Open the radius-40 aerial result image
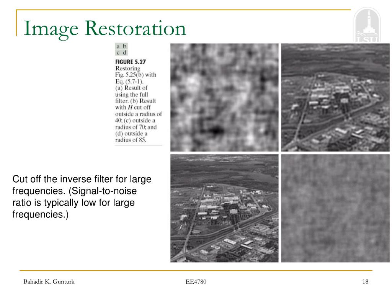 (x=335, y=98)
